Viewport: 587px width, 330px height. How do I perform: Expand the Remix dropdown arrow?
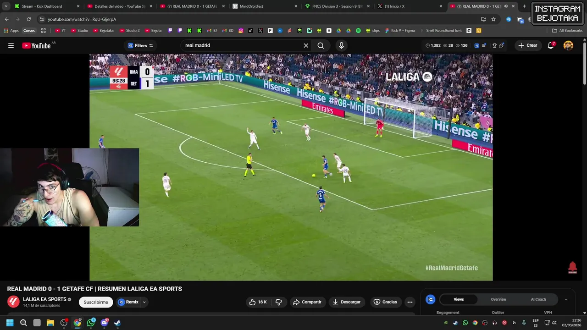tap(144, 302)
